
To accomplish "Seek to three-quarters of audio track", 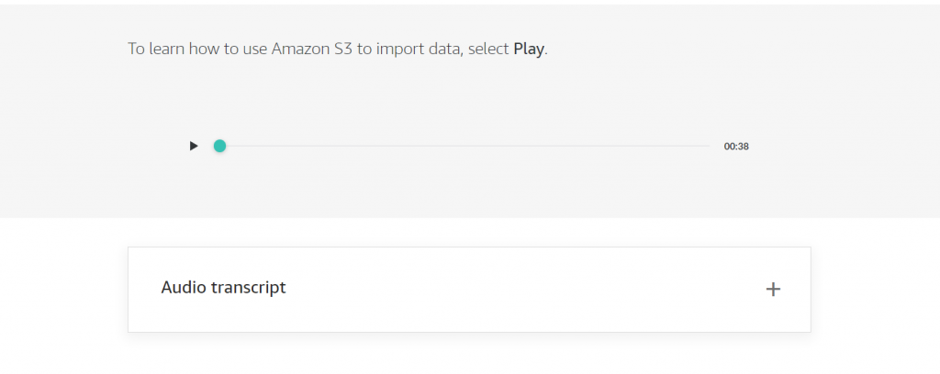I will [x=586, y=146].
